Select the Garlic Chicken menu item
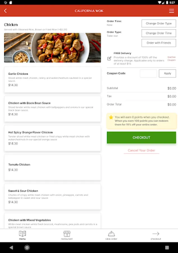The height and width of the screenshot is (253, 178). [x=53, y=80]
